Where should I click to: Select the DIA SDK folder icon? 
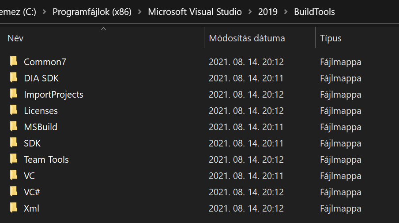click(14, 77)
